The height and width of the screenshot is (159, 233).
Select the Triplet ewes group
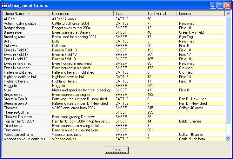pos(13,126)
